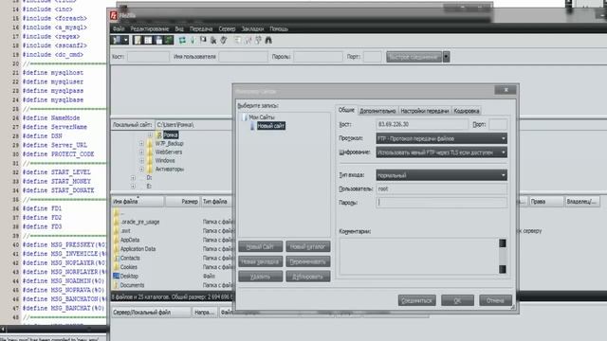This screenshot has height=341, width=607.
Task: Toggle the message log display icon
Action: coord(138,40)
